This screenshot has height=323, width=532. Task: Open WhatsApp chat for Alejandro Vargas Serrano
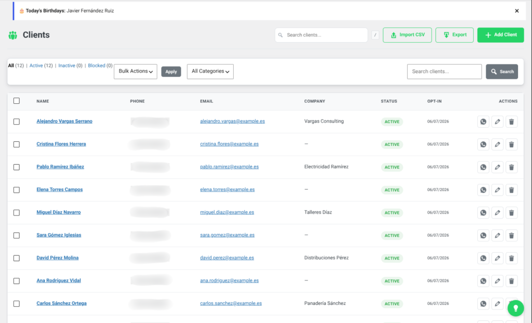(483, 122)
